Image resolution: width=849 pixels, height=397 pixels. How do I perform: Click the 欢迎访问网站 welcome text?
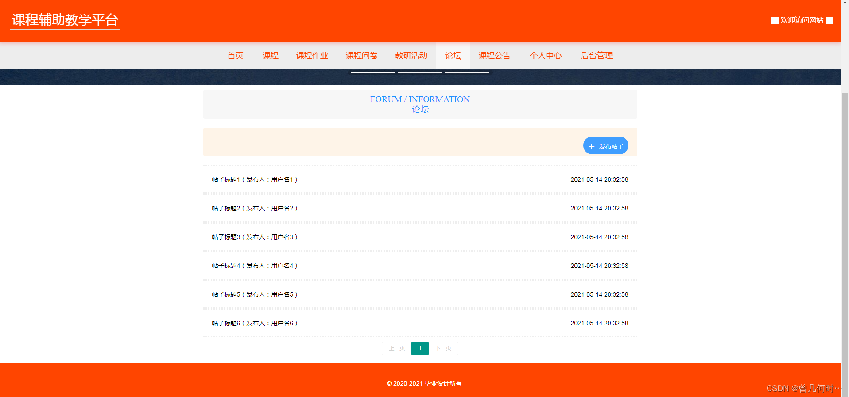pyautogui.click(x=802, y=20)
